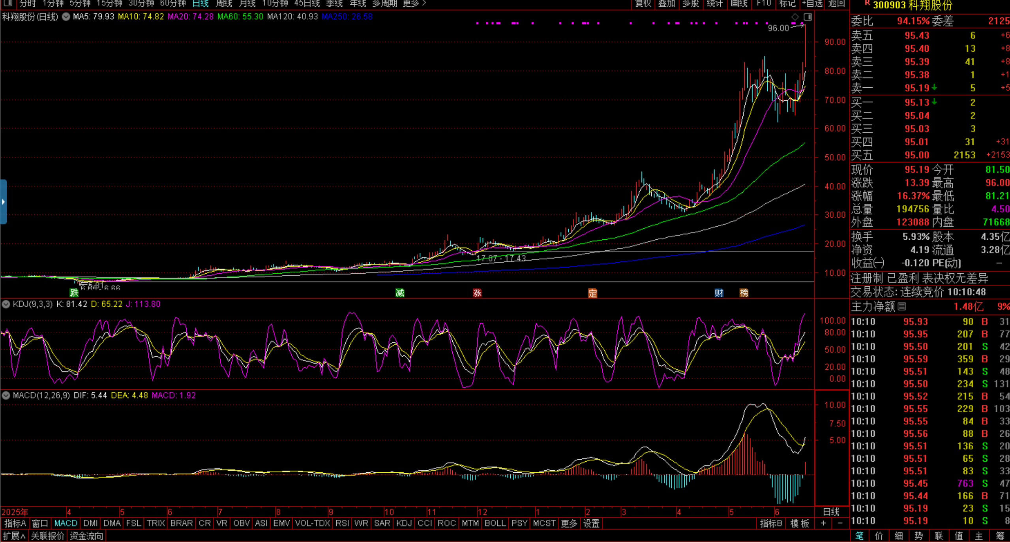This screenshot has height=543, width=1010.
Task: Click the orange 定 event marker
Action: point(592,293)
